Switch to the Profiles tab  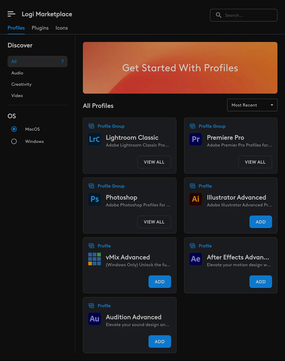click(x=16, y=28)
